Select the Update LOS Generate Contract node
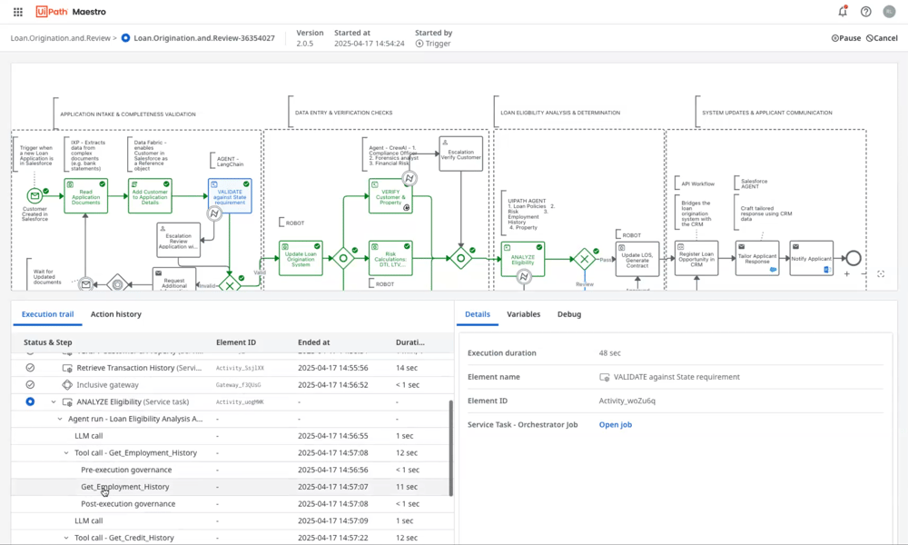Image resolution: width=908 pixels, height=545 pixels. pyautogui.click(x=637, y=259)
